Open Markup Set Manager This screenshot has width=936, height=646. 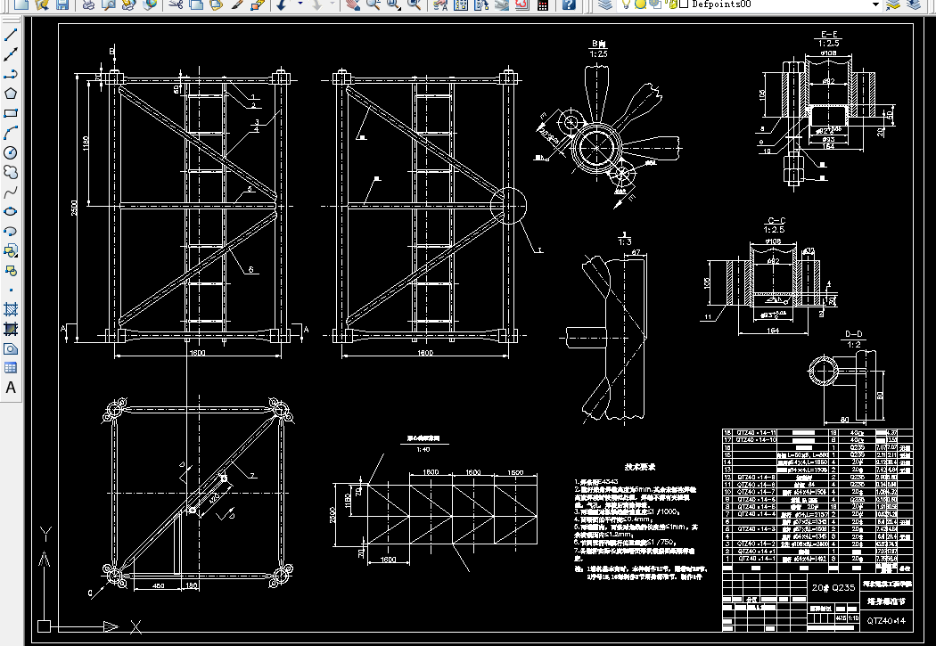(521, 4)
